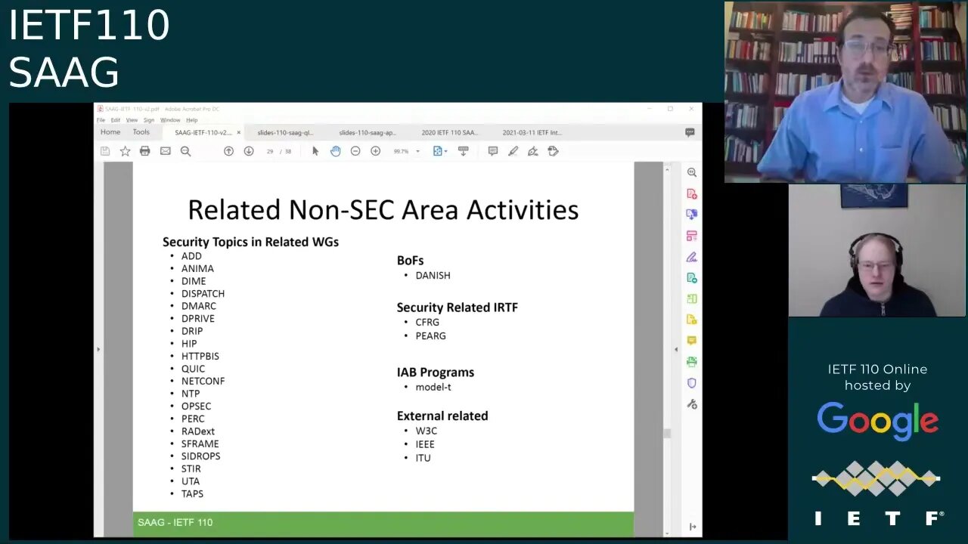Click the DANISH bullet under BoFs

coord(433,276)
